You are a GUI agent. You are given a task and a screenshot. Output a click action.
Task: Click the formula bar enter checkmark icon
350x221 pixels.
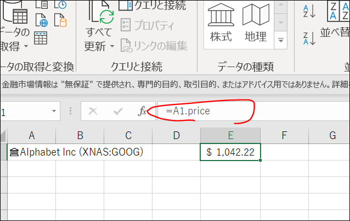point(118,111)
